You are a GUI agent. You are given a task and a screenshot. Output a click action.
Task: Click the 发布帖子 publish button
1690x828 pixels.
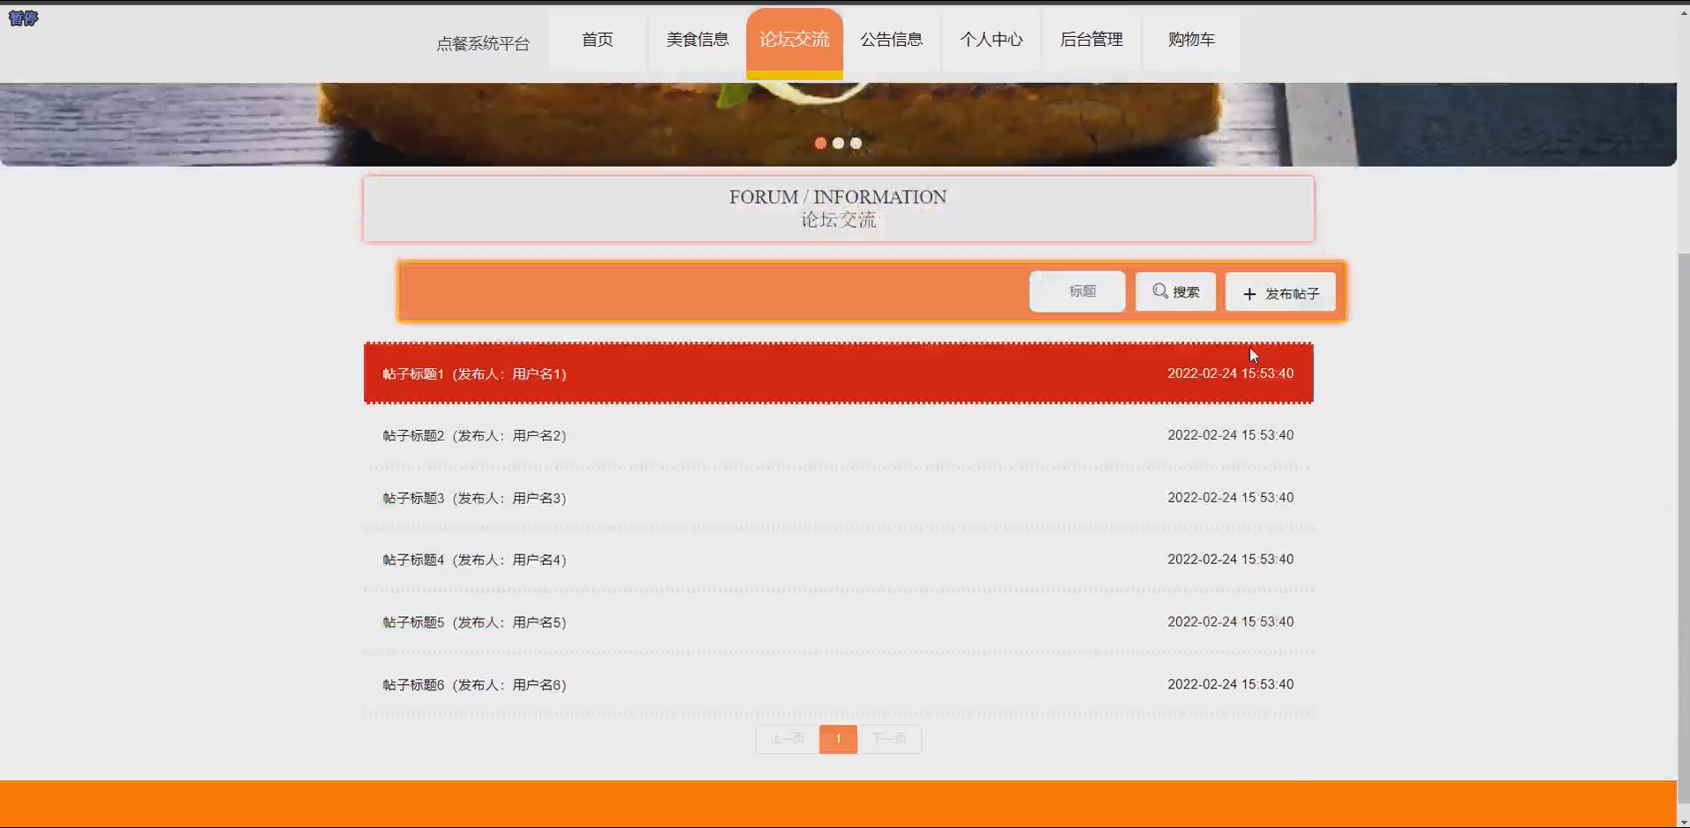pyautogui.click(x=1280, y=293)
